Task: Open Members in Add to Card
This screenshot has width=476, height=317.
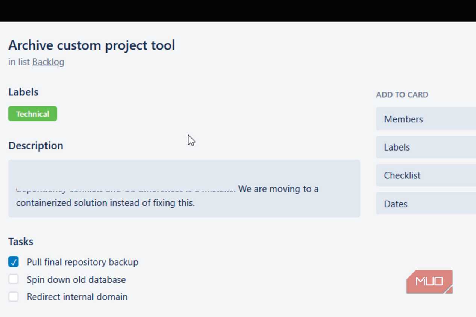Action: (x=426, y=119)
